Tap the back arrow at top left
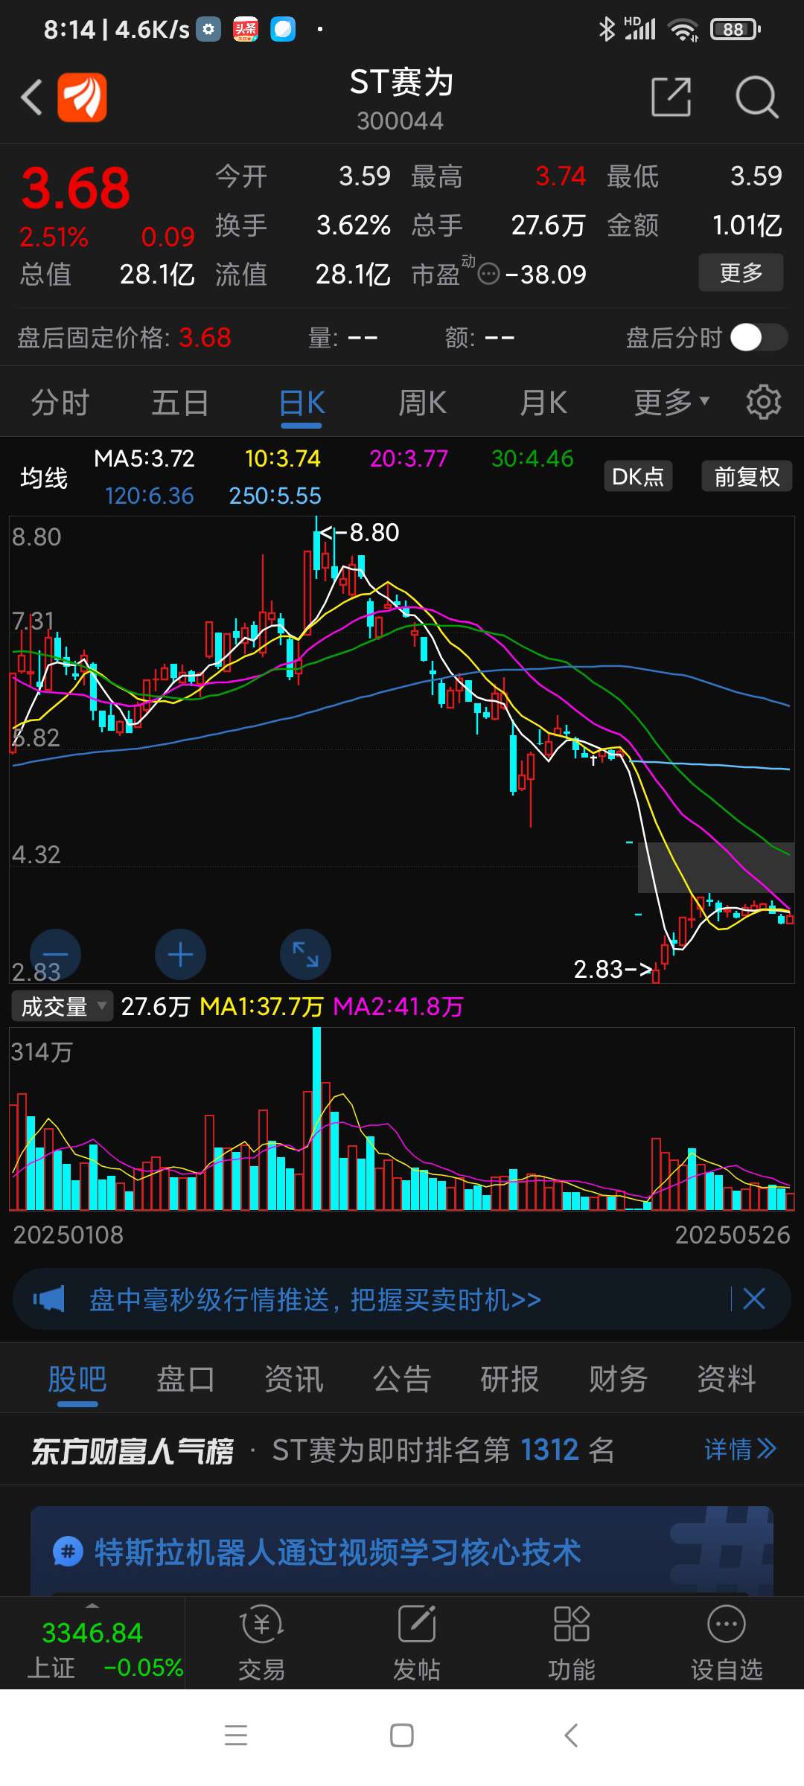 coord(31,97)
